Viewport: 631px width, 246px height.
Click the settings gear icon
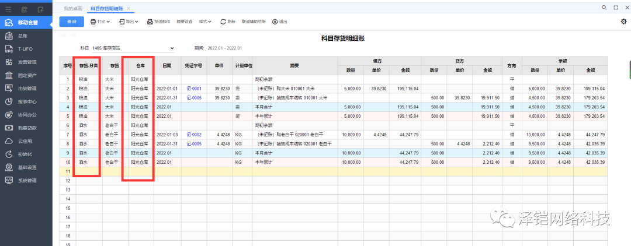623,22
